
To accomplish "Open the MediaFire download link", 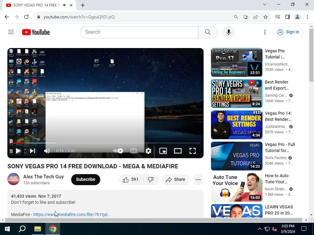I will coord(72,214).
